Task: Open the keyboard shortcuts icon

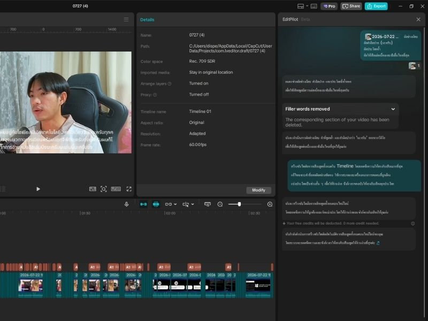Action: (314, 6)
